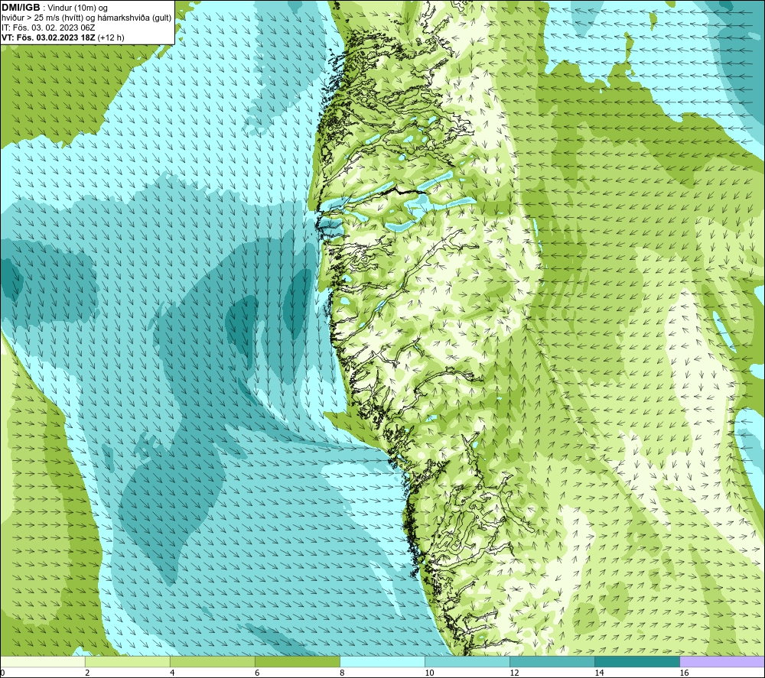Click the scale label "8"

342,673
